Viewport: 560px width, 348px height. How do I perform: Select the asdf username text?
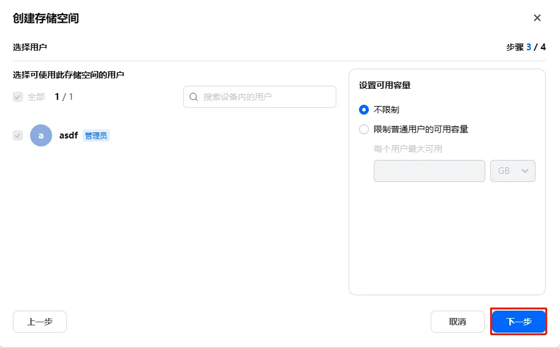[x=69, y=135]
